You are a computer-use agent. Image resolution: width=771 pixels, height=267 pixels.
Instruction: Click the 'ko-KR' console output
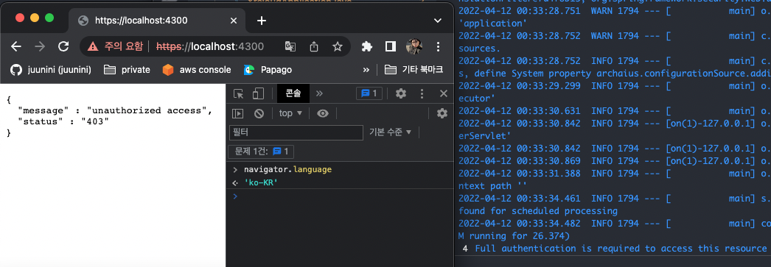click(261, 182)
